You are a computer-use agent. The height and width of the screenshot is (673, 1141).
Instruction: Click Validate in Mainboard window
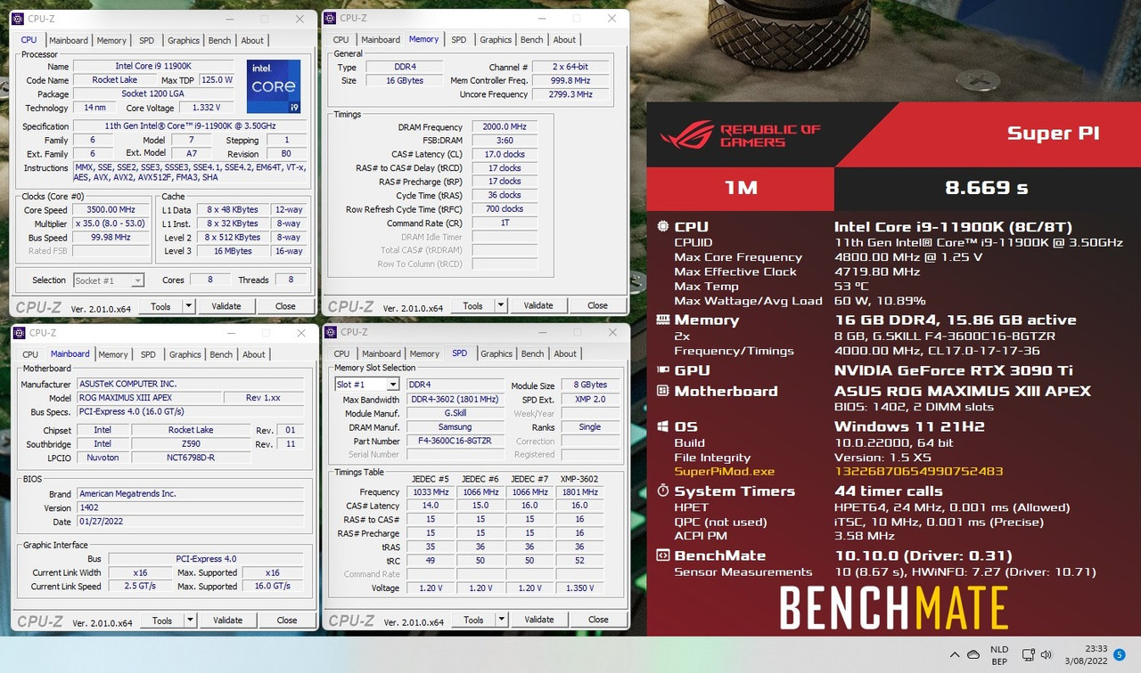coord(227,620)
